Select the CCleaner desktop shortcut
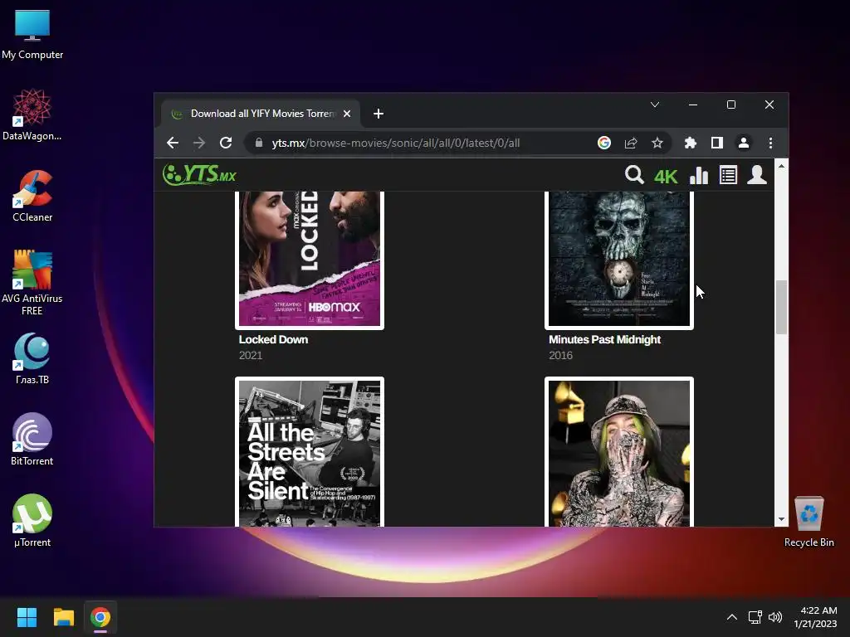 32,197
